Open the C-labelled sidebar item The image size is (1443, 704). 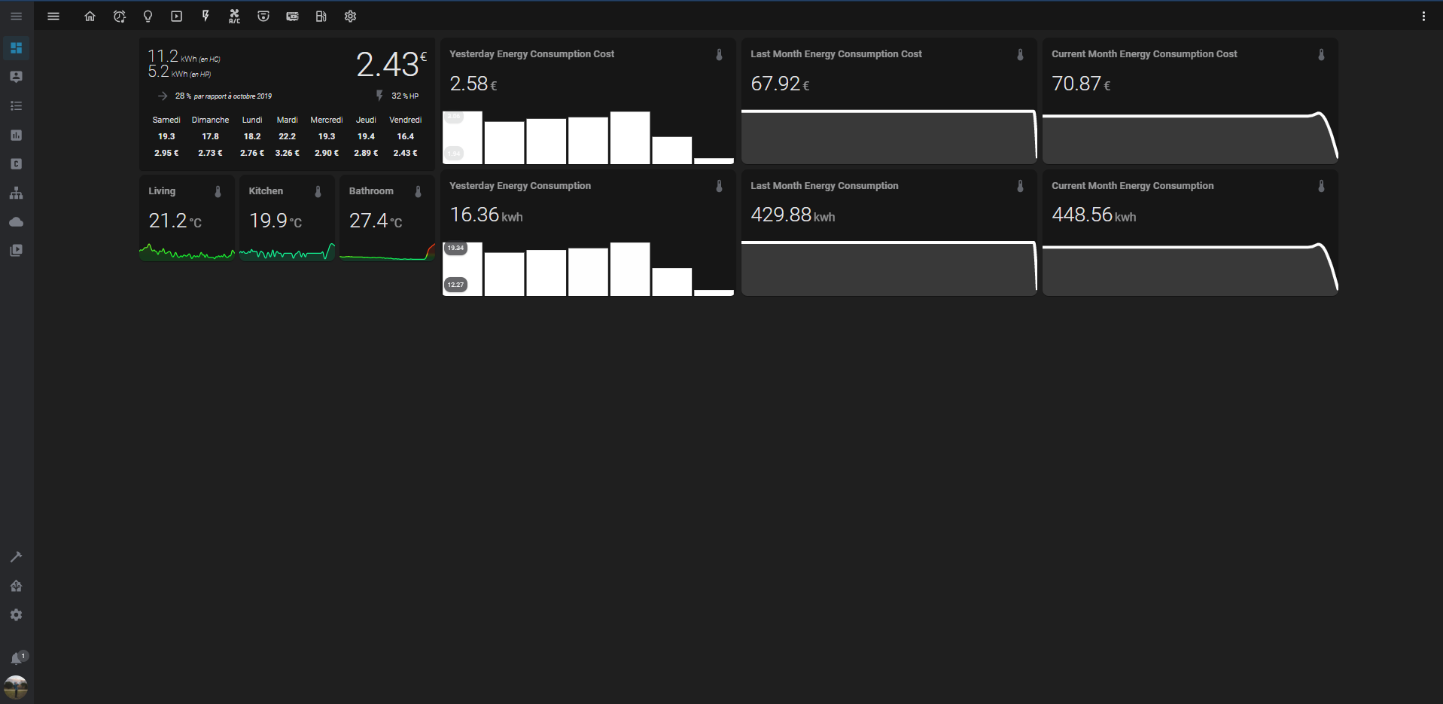16,164
